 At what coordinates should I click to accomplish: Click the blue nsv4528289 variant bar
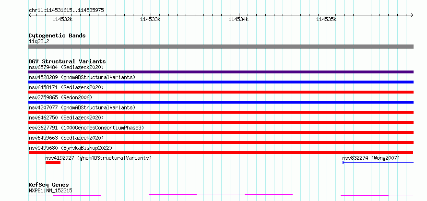click(x=221, y=82)
